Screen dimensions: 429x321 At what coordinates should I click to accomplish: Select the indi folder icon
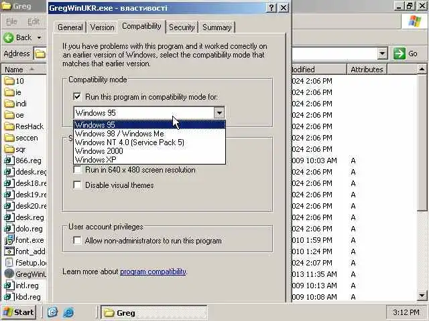(9, 104)
